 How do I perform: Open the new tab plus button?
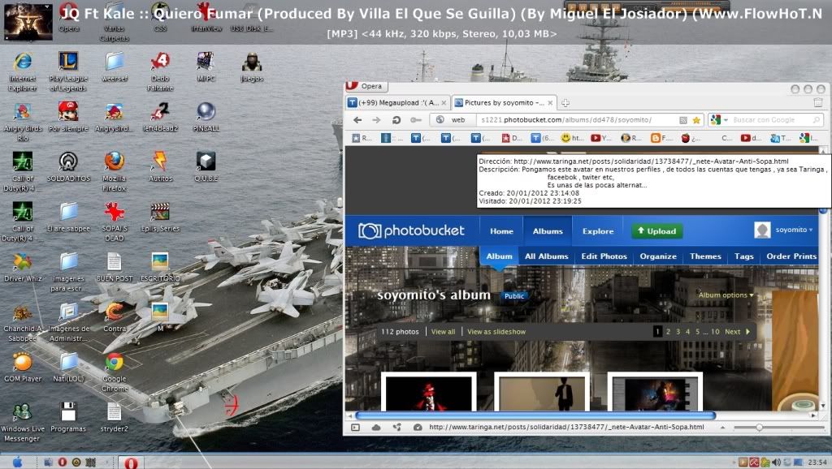click(x=565, y=103)
